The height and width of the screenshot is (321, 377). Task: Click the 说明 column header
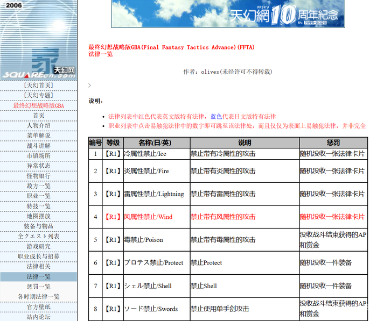point(245,142)
